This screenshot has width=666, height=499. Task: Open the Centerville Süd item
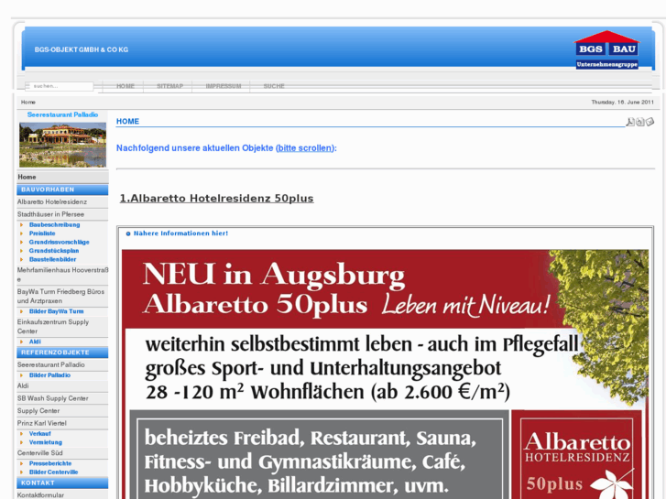pyautogui.click(x=62, y=453)
